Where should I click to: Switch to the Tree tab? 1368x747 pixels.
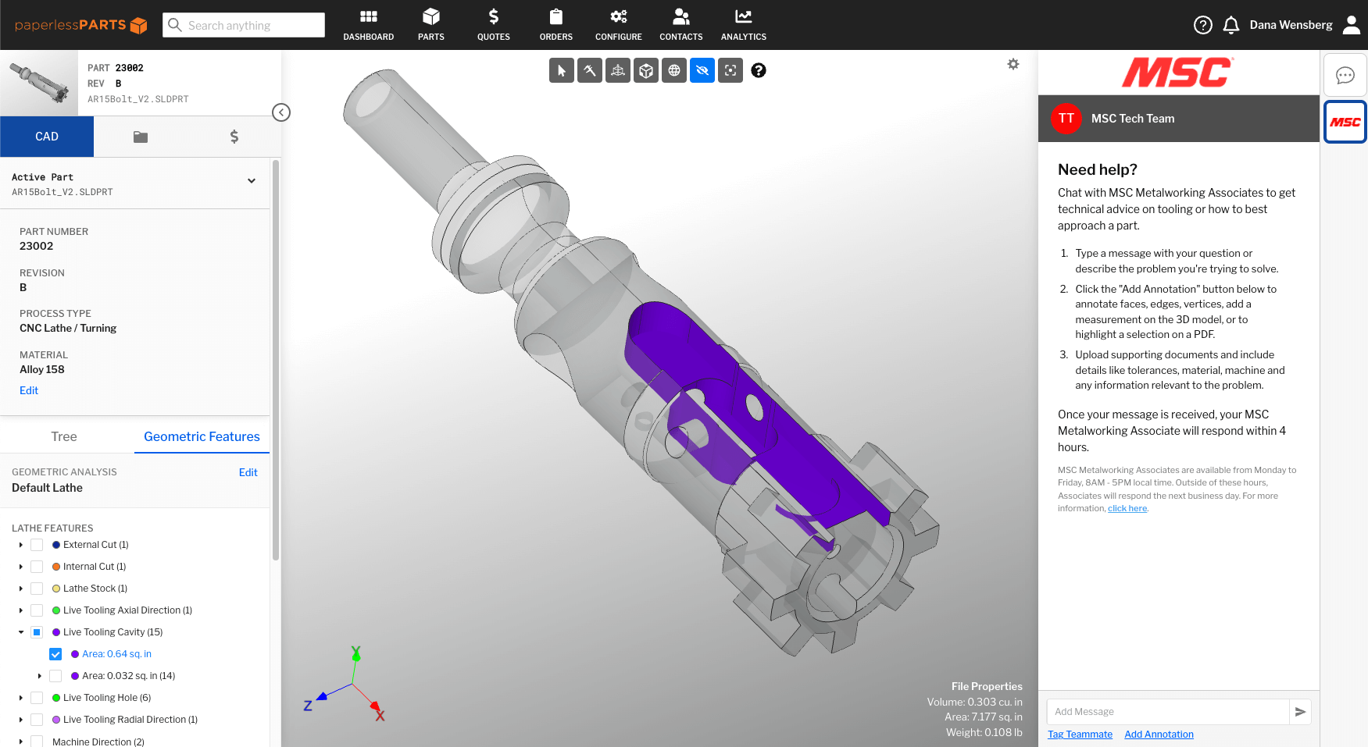click(x=64, y=436)
